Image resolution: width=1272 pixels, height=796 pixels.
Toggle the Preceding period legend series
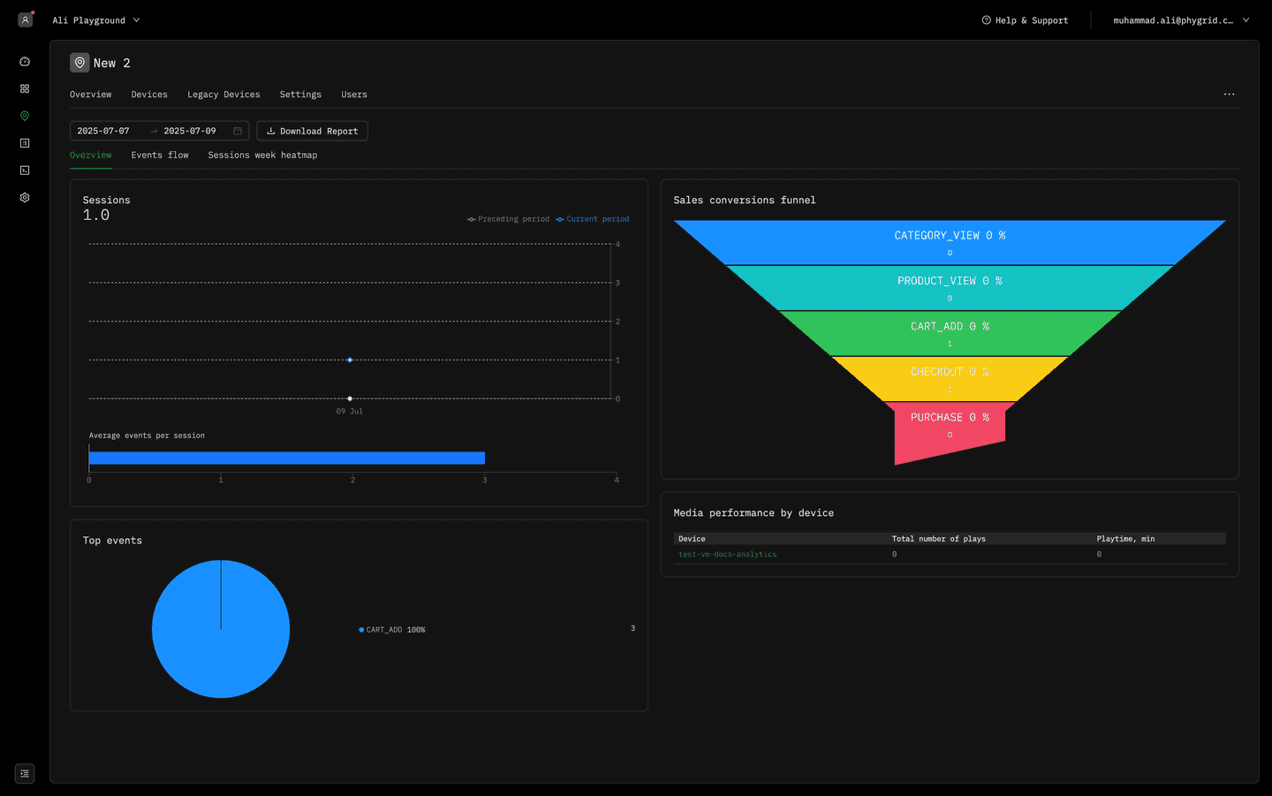coord(508,219)
